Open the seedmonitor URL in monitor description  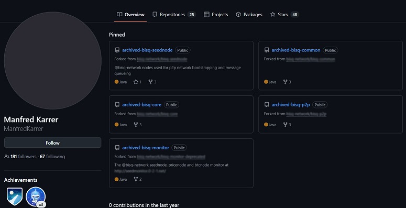pos(140,171)
